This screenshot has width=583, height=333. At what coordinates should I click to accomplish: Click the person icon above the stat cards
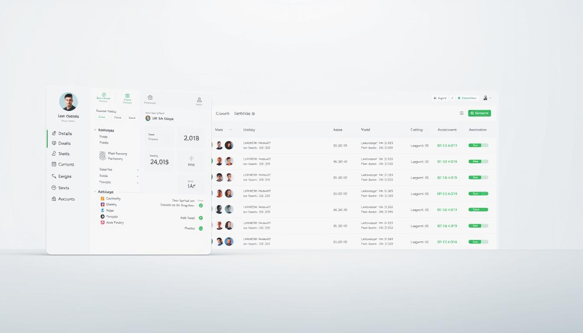[199, 100]
